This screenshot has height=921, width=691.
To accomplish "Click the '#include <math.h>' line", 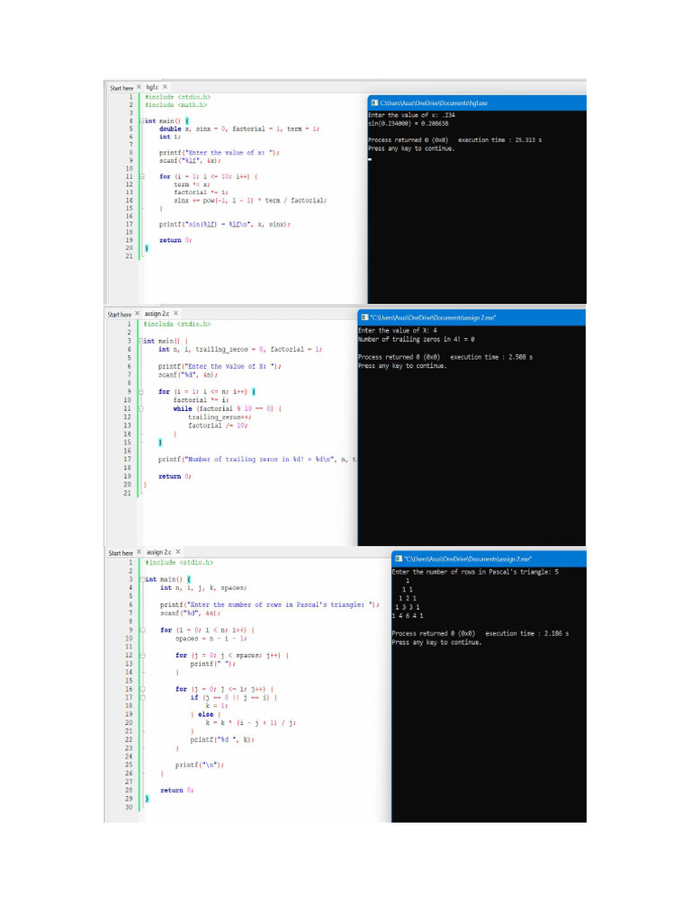I will pyautogui.click(x=175, y=104).
